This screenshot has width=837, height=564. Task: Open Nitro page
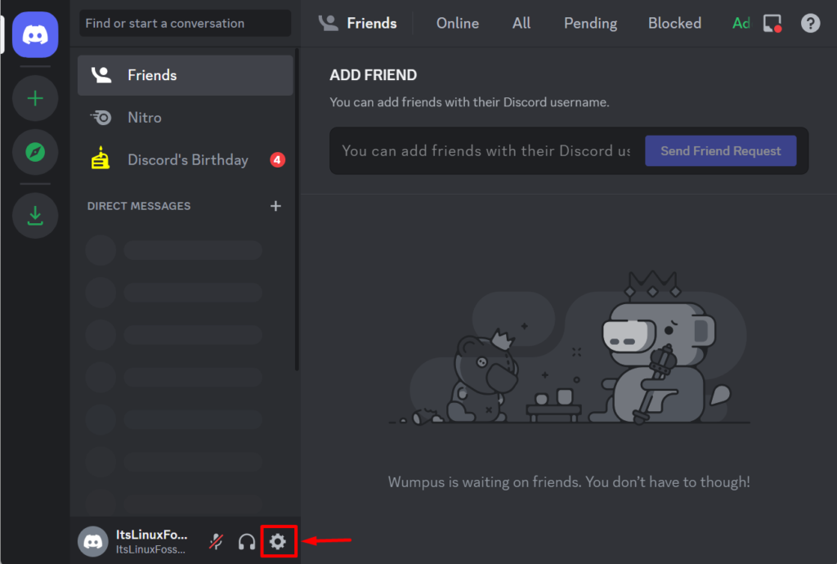point(186,118)
